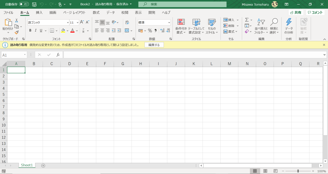Increase font size with large A icon
The width and height of the screenshot is (328, 174).
(x=82, y=22)
